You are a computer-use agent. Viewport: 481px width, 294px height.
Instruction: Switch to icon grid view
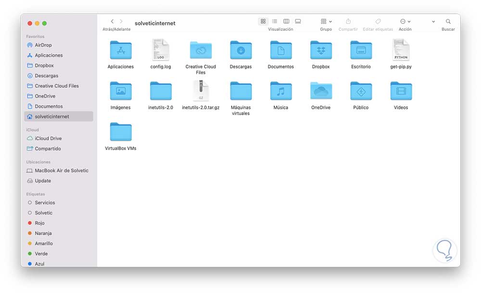263,21
